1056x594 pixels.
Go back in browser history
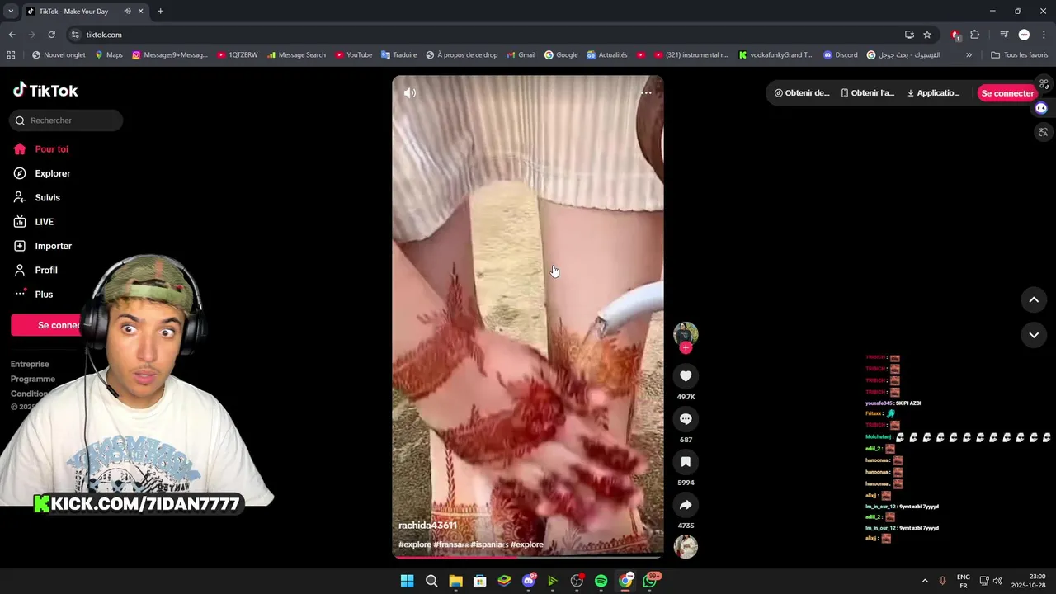(12, 35)
